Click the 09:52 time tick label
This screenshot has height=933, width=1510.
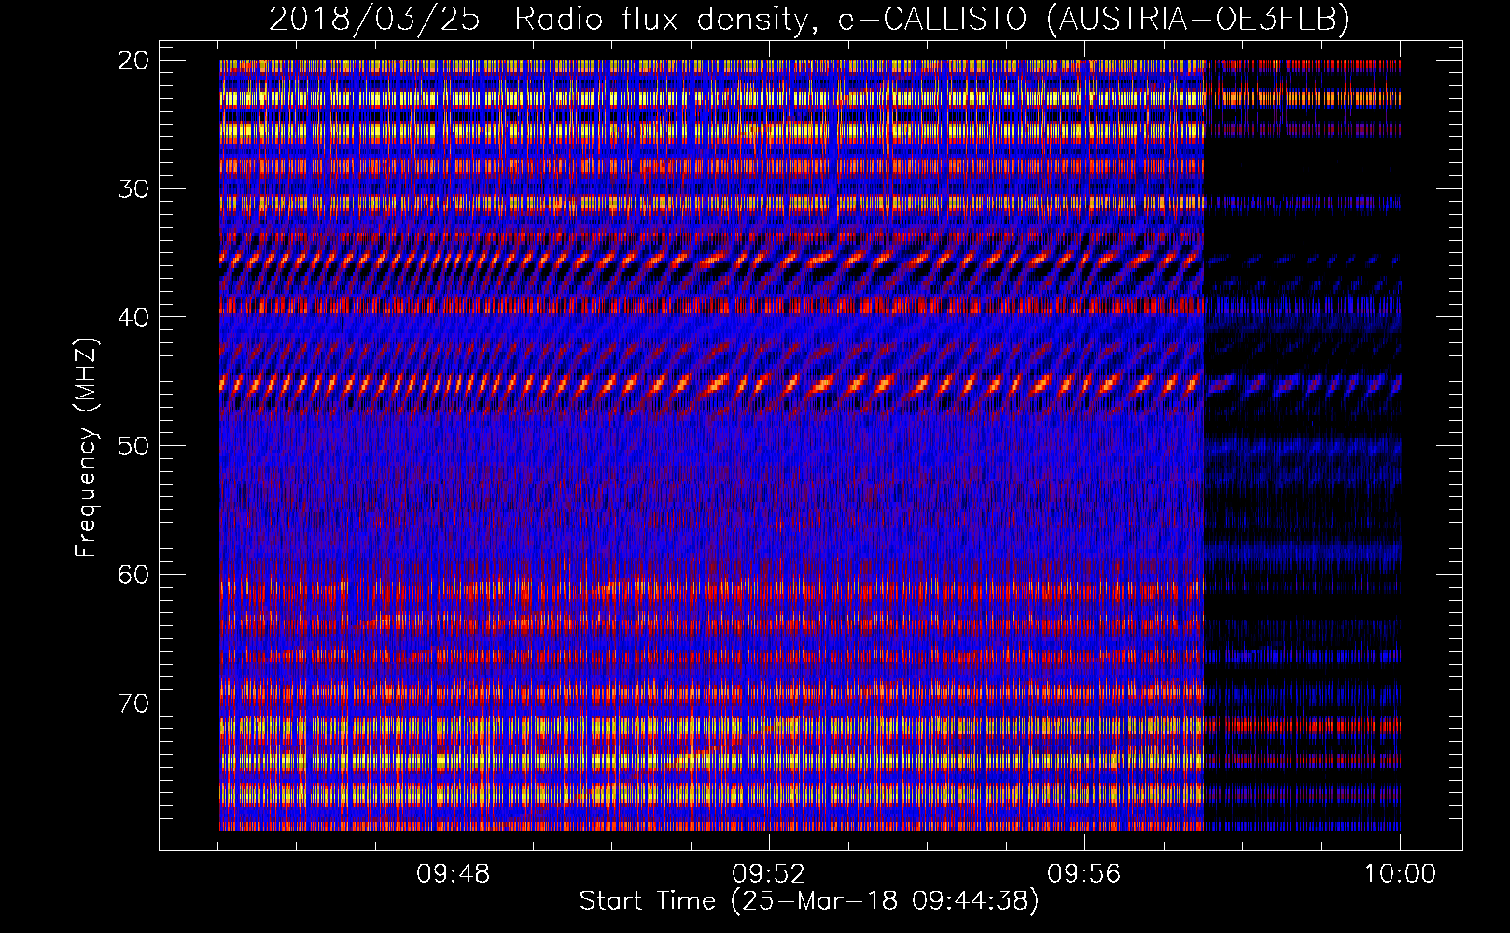(x=769, y=874)
